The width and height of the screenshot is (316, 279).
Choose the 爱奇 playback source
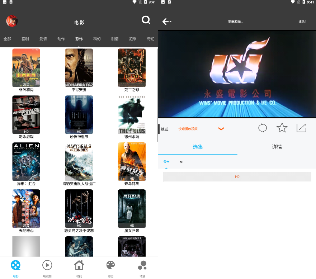click(166, 162)
